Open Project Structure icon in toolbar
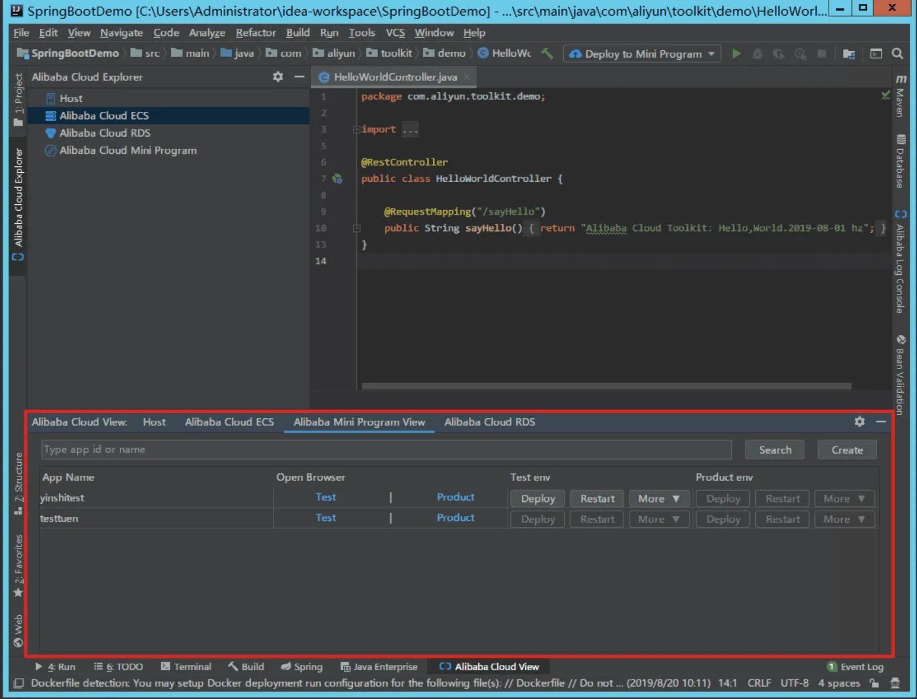This screenshot has height=699, width=917. 849,54
